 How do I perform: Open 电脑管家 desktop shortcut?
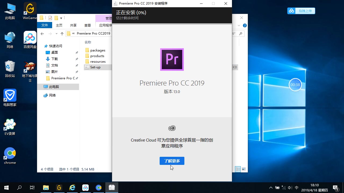tap(10, 98)
